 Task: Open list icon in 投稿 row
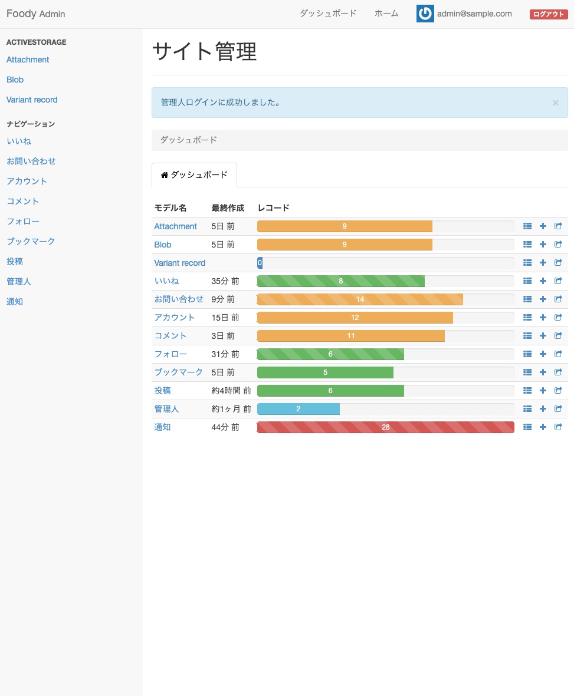[x=527, y=391]
